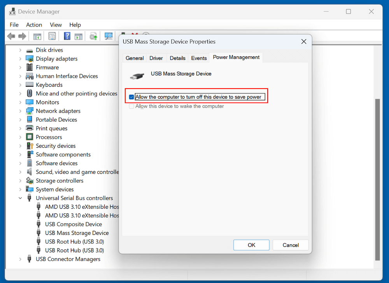389x283 pixels.
Task: Click the Monitors category icon
Action: click(30, 102)
